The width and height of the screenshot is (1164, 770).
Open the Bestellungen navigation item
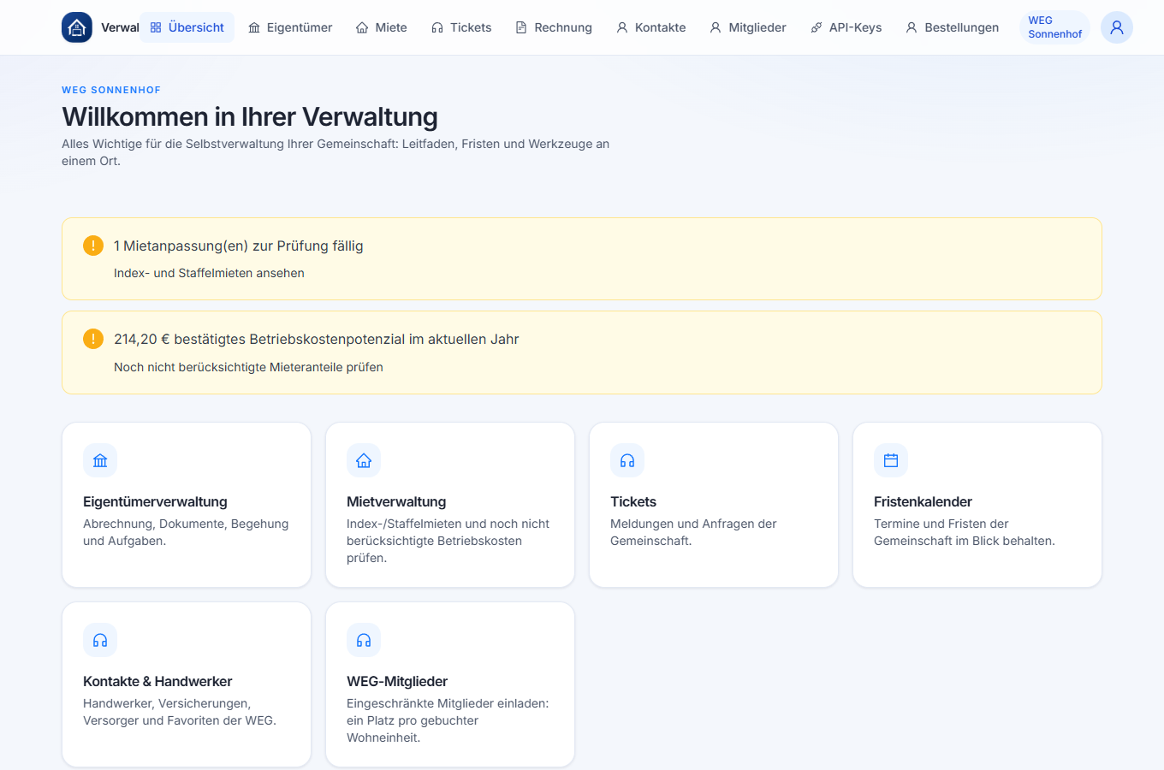pyautogui.click(x=953, y=27)
